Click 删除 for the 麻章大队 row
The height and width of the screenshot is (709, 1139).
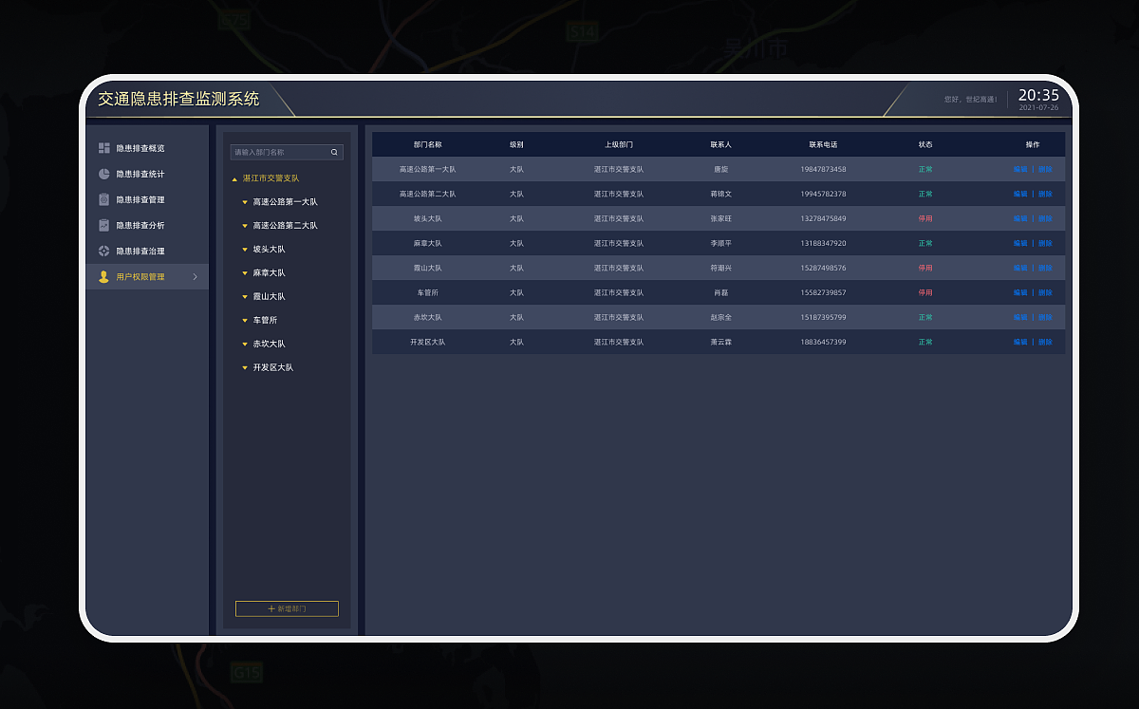pyautogui.click(x=1045, y=243)
